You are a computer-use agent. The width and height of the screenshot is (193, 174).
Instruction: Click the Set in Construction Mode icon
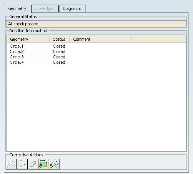[x=12, y=164]
